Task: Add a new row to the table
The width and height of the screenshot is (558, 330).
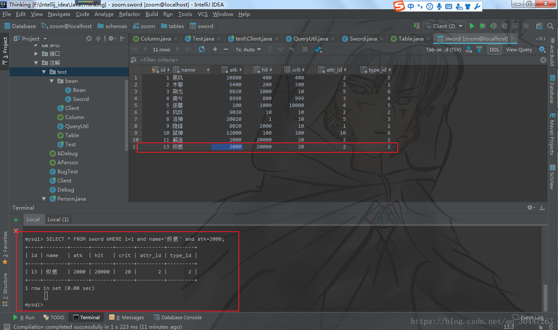Action: tap(215, 49)
